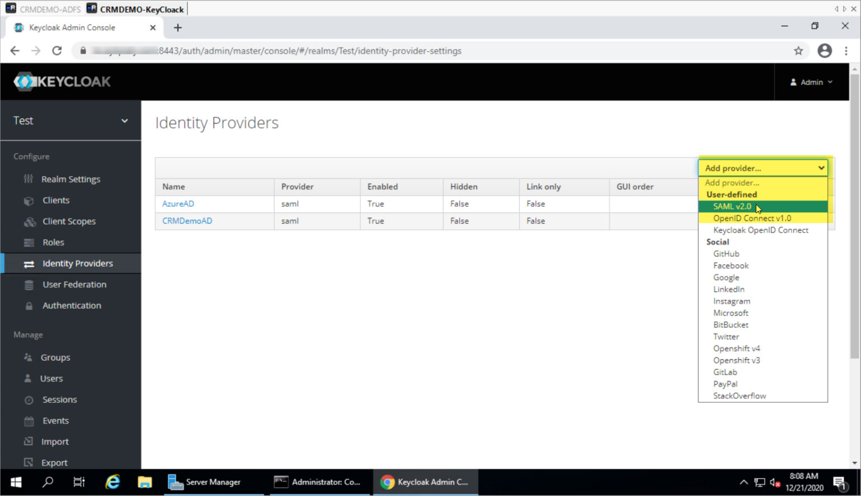Open the Groups management page
The image size is (861, 496).
coord(55,357)
